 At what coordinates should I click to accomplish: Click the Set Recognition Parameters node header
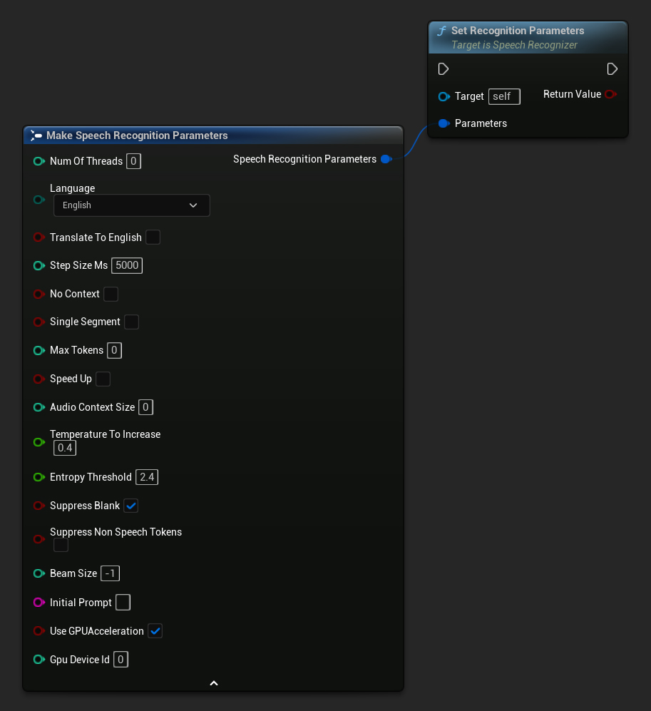[x=518, y=31]
